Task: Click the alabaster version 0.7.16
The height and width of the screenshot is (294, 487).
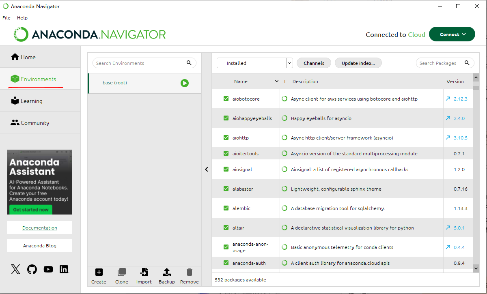Action: tap(460, 189)
